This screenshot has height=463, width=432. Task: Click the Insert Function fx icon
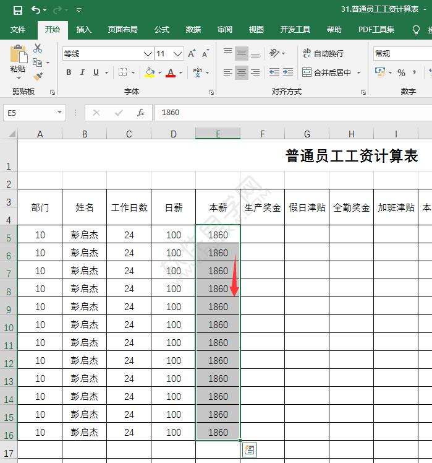[141, 113]
